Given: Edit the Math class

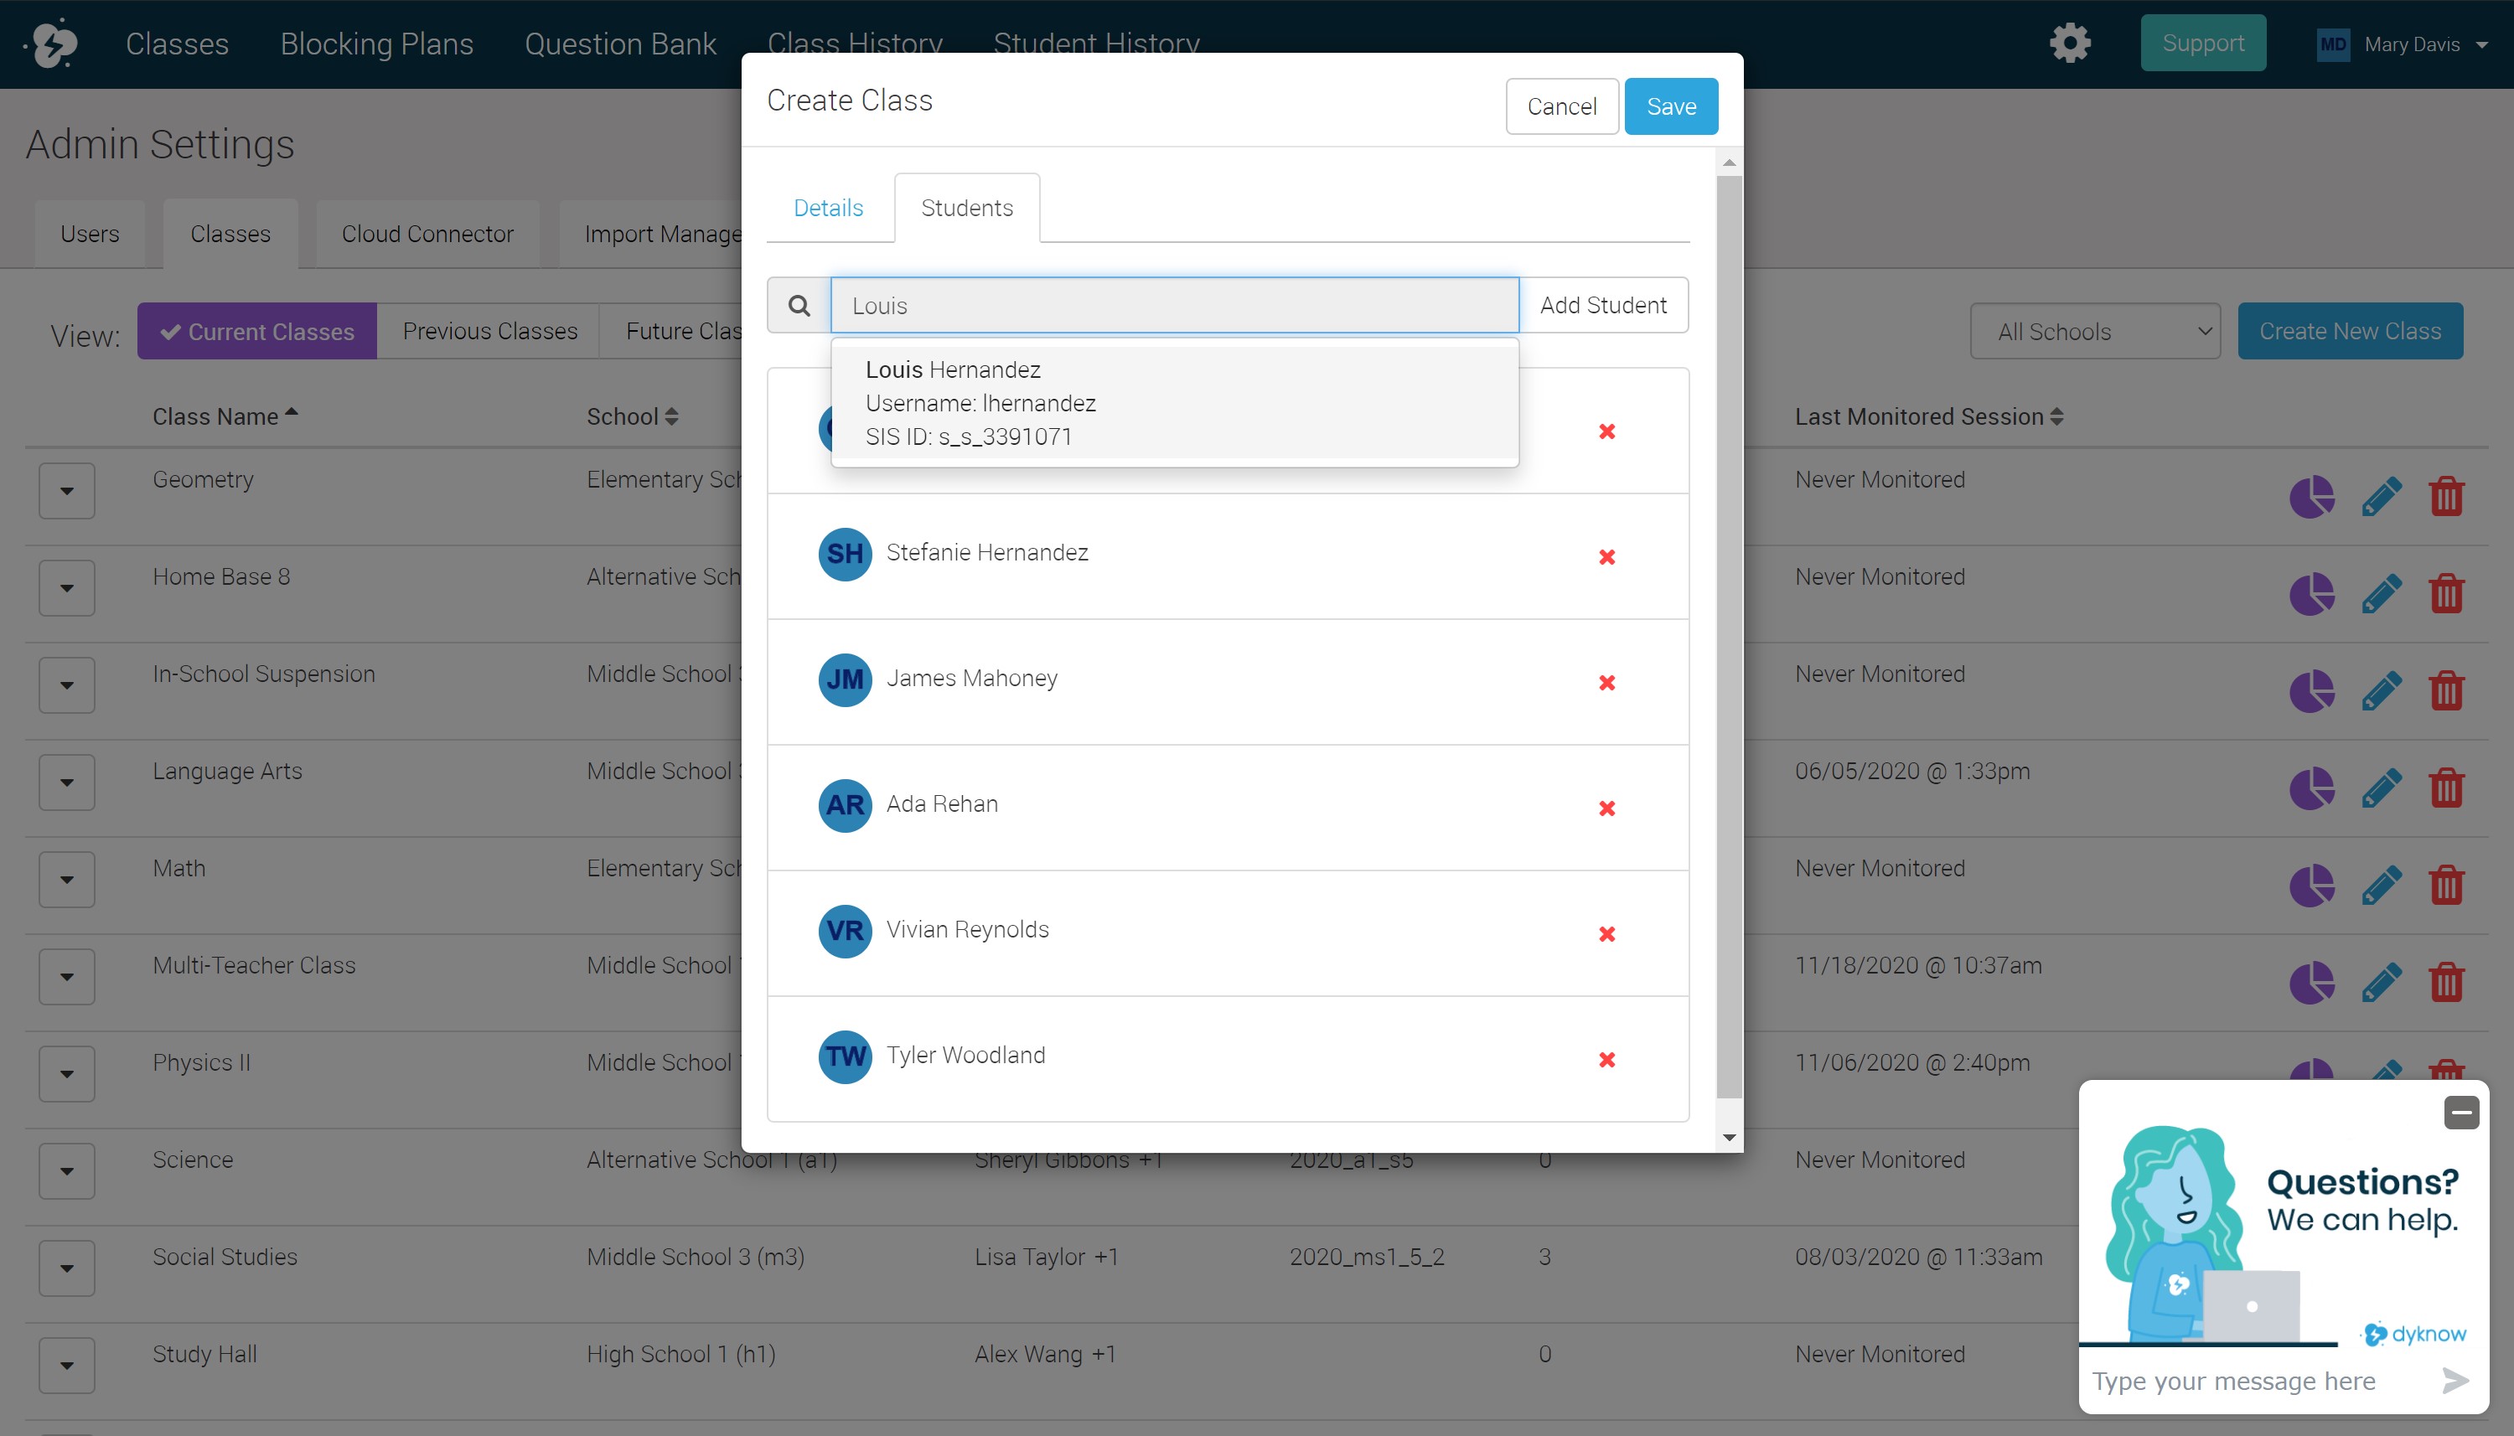Looking at the screenshot, I should click(x=2381, y=885).
